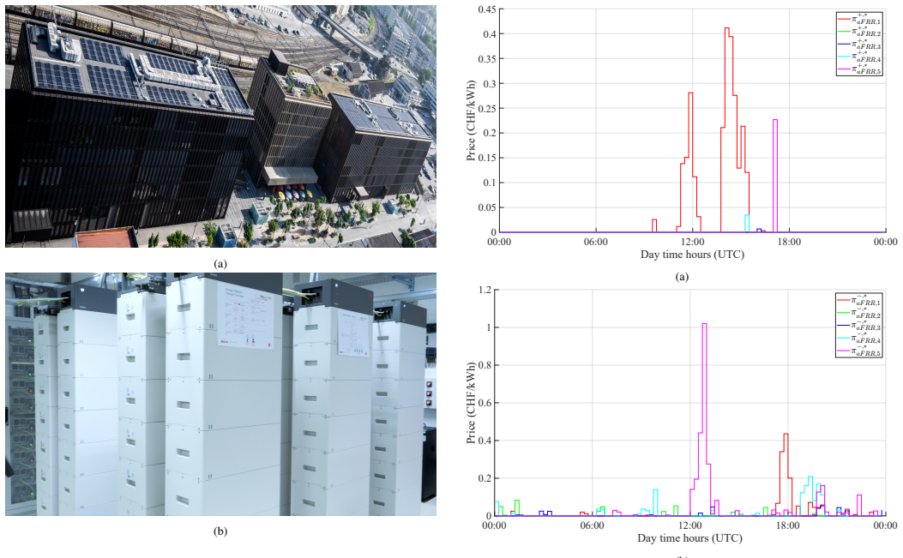Click the battery storage cabinets photo
The height and width of the screenshot is (558, 903).
click(x=220, y=394)
